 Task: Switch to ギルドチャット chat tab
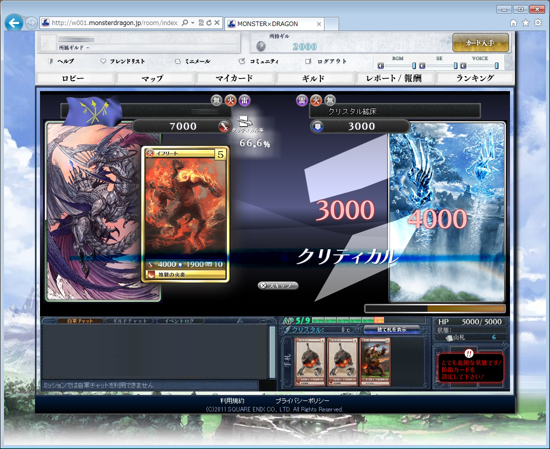(x=129, y=321)
